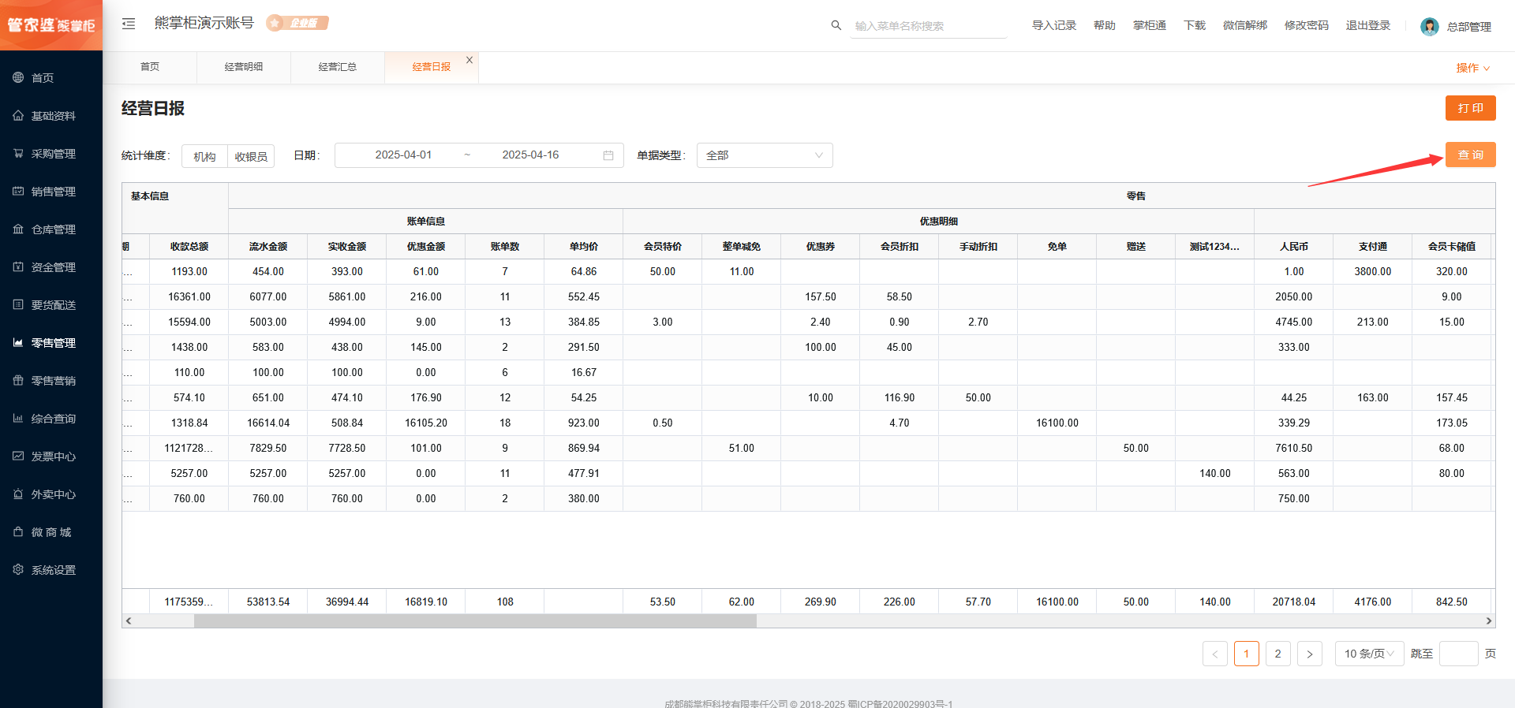Screen dimensions: 1515x708
Task: Go to page 2 of results
Action: pos(1277,654)
